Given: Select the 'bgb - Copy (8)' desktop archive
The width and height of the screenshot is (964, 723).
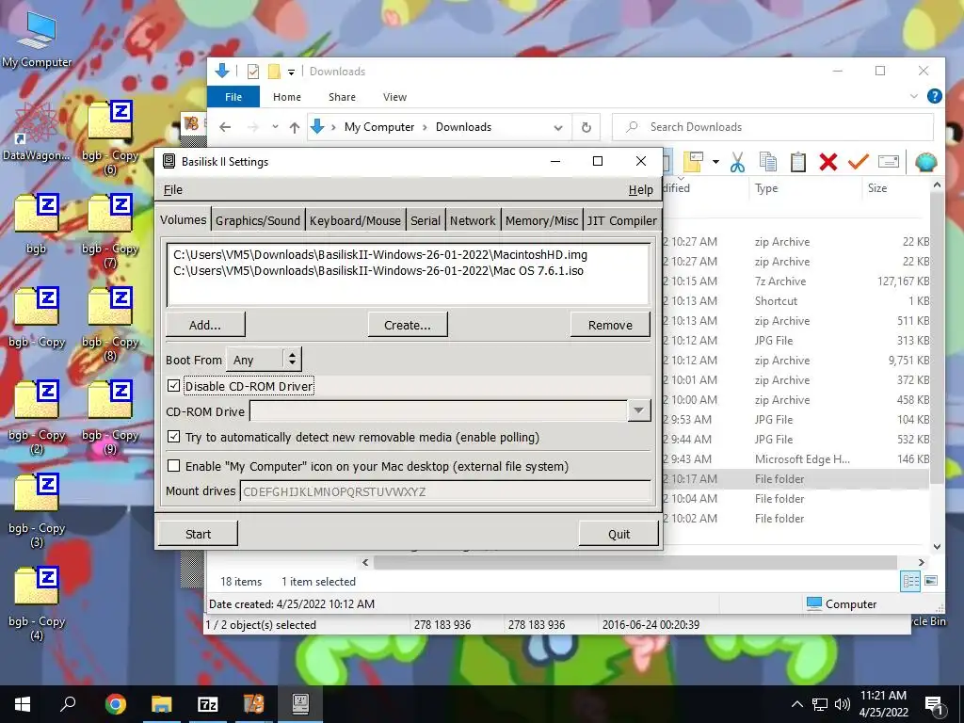Looking at the screenshot, I should pyautogui.click(x=110, y=325).
